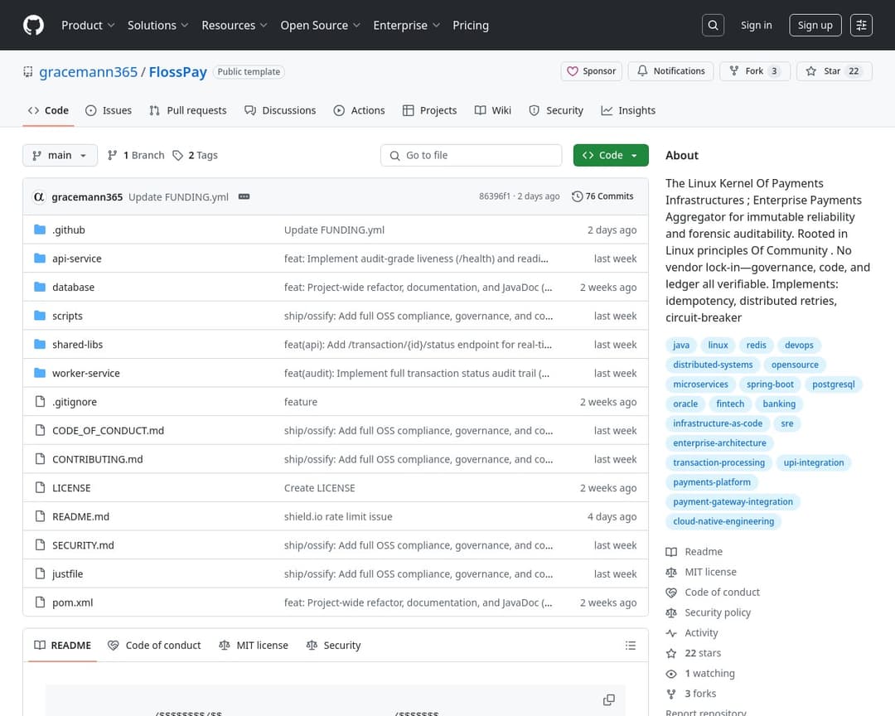The image size is (895, 716).
Task: Click the scale icon beside Security policy
Action: [671, 612]
